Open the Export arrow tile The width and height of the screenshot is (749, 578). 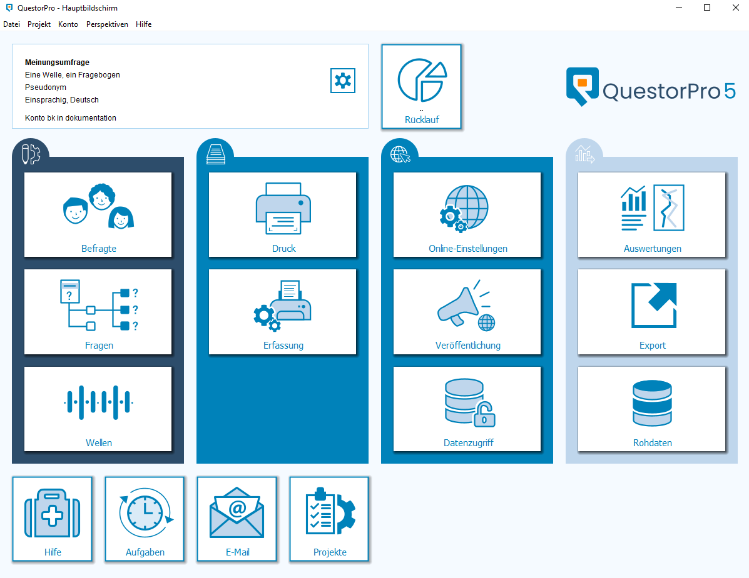click(651, 312)
